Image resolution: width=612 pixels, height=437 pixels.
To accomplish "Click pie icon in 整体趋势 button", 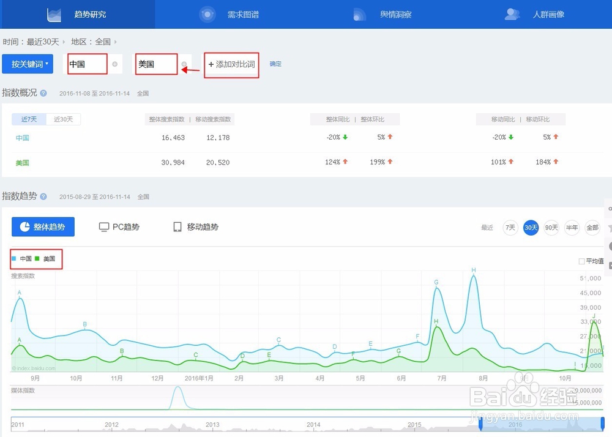I will click(x=24, y=226).
